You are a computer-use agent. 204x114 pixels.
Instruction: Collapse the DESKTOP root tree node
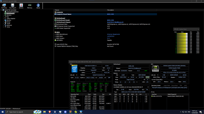1,10
